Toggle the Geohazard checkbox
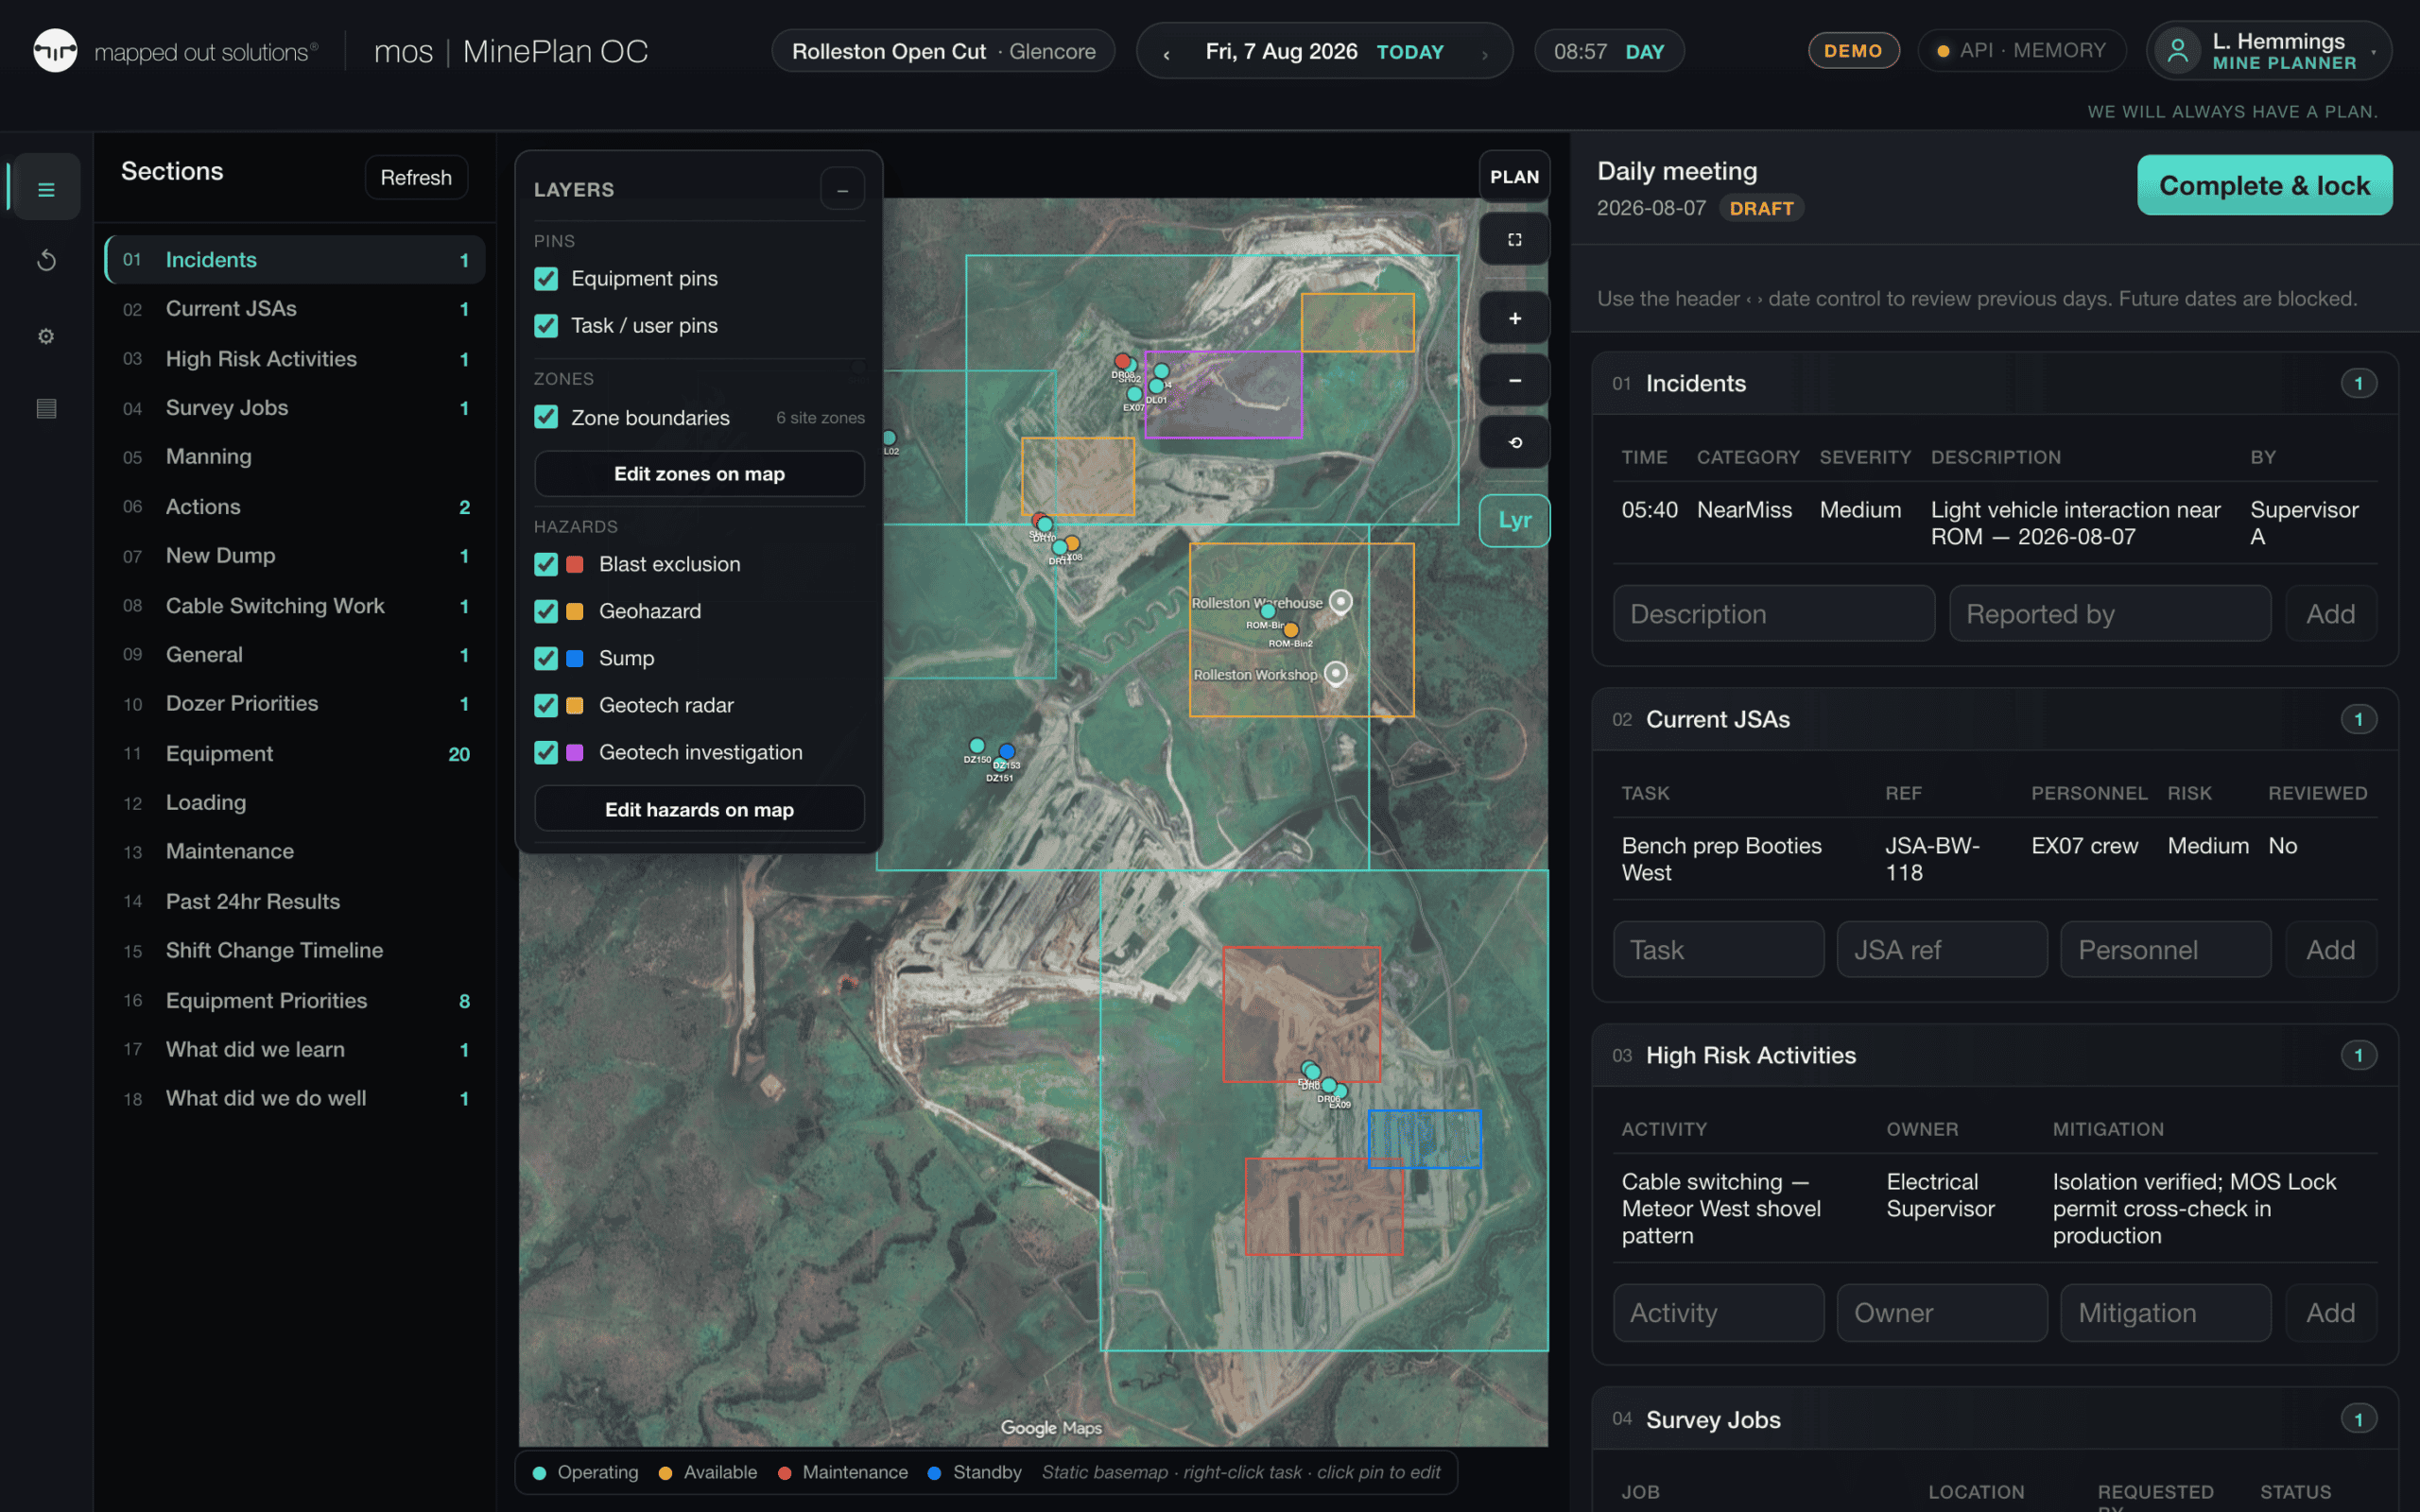The image size is (2420, 1512). (x=546, y=612)
